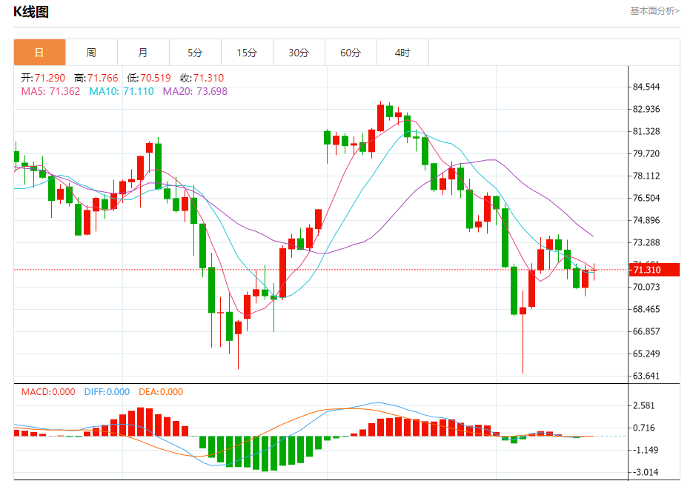
Task: Click the MA20: 73.698 indicator label
Action: tap(195, 91)
